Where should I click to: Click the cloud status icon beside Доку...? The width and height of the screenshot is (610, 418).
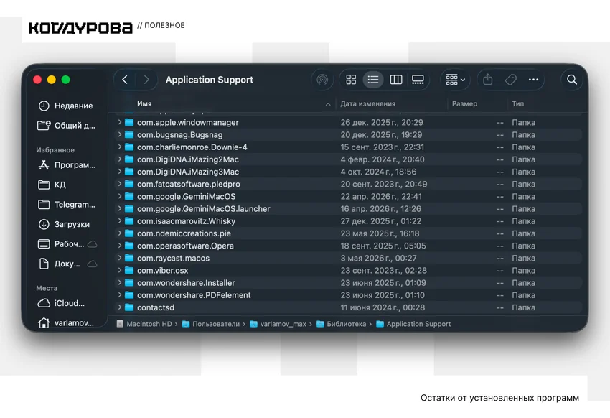click(92, 264)
